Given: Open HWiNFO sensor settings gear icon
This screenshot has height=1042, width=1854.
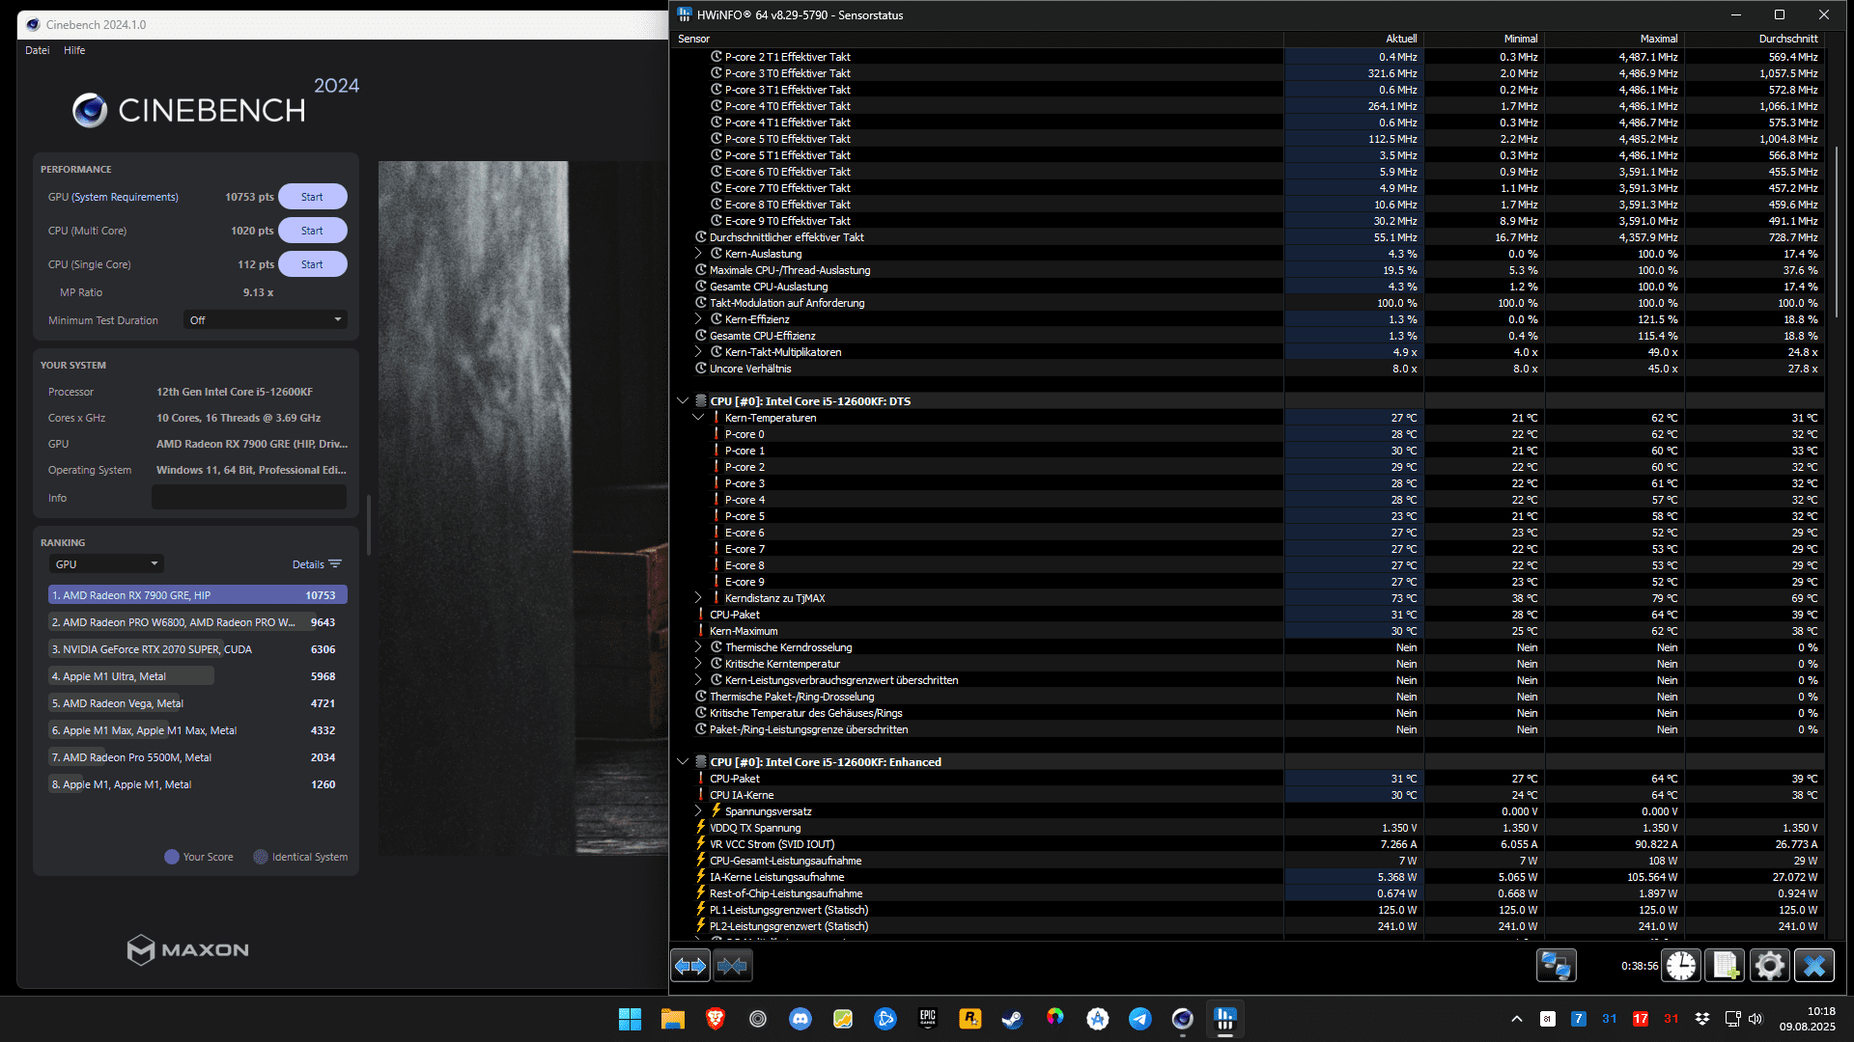Looking at the screenshot, I should coord(1770,966).
